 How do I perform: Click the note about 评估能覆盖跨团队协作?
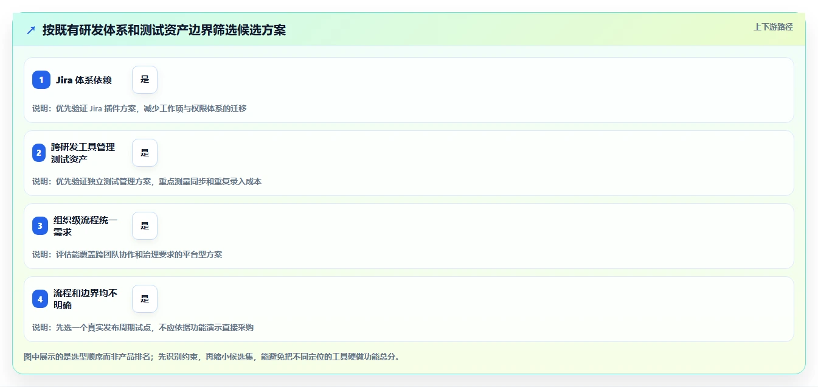[x=127, y=254]
